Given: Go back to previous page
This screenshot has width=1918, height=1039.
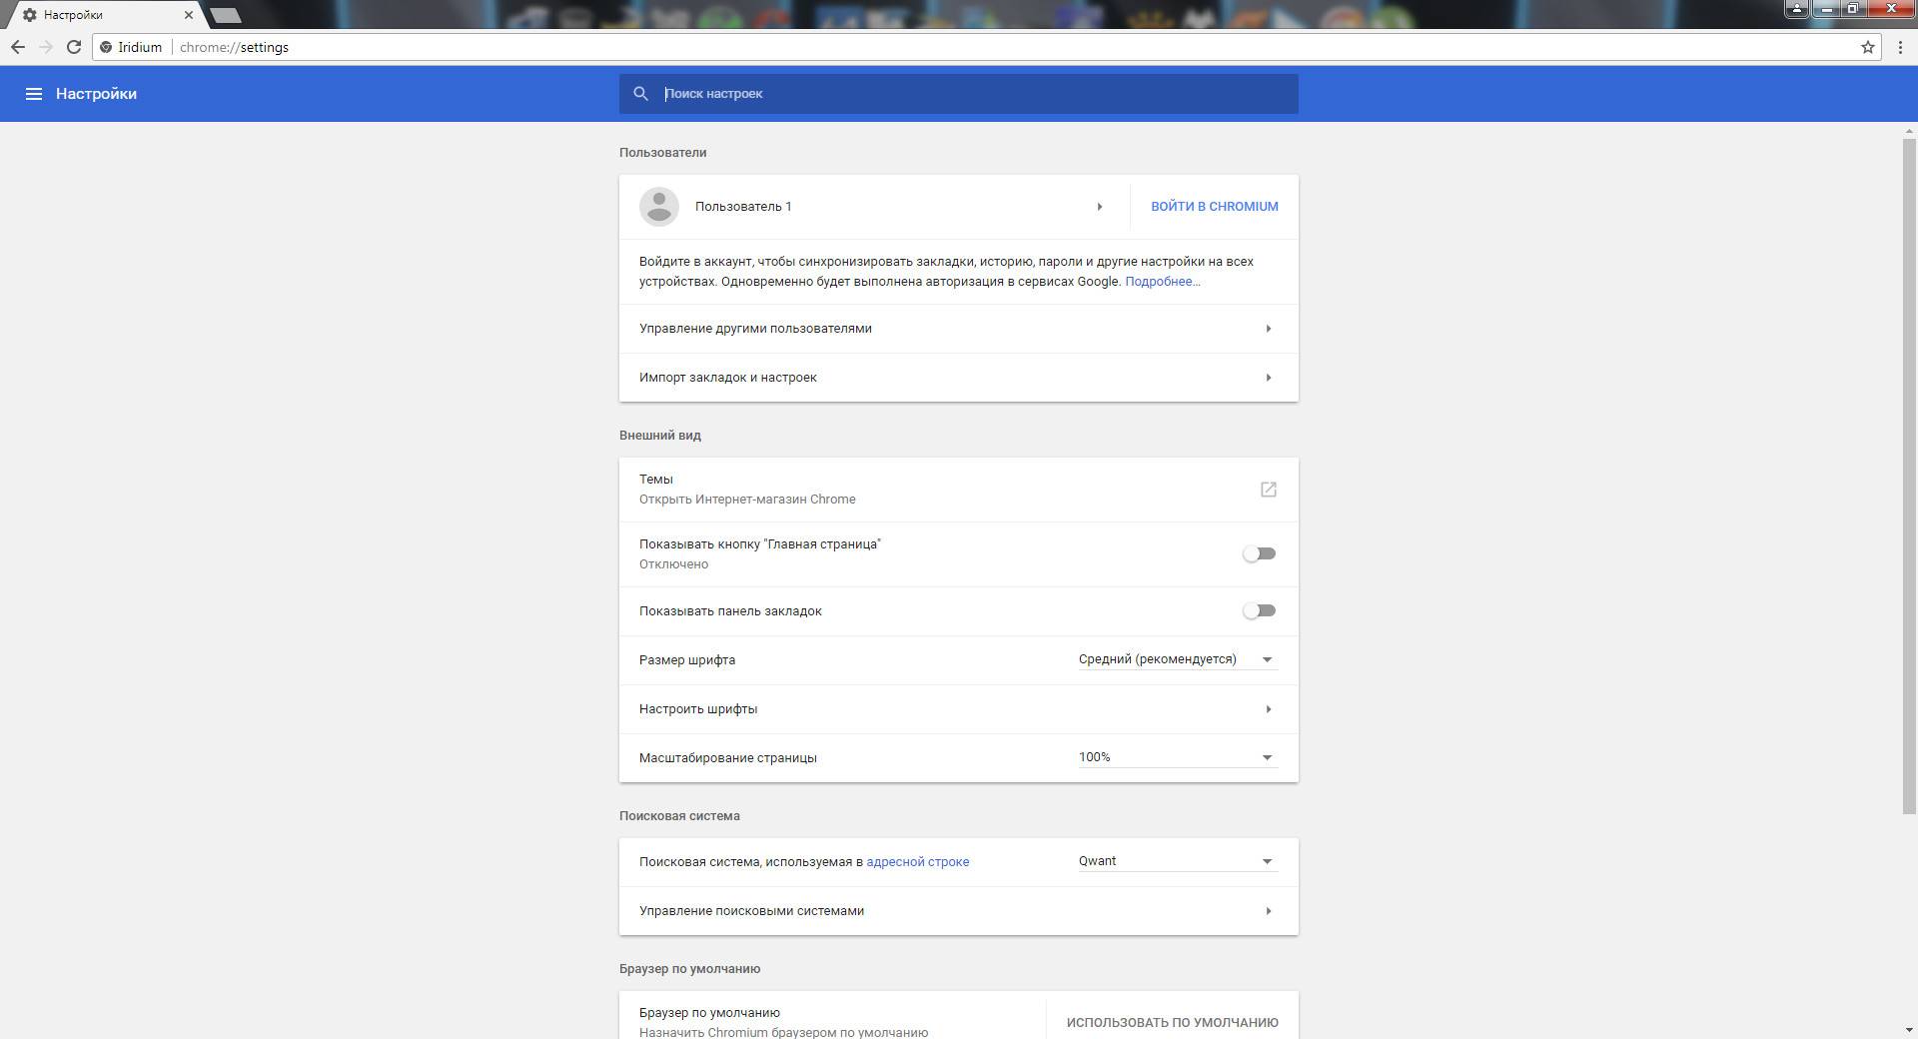Looking at the screenshot, I should click(18, 47).
